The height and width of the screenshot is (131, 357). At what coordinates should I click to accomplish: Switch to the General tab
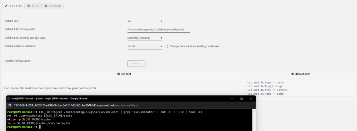(x=13, y=6)
